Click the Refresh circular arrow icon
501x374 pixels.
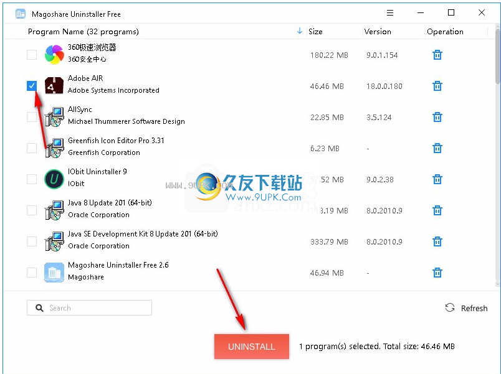(x=450, y=307)
